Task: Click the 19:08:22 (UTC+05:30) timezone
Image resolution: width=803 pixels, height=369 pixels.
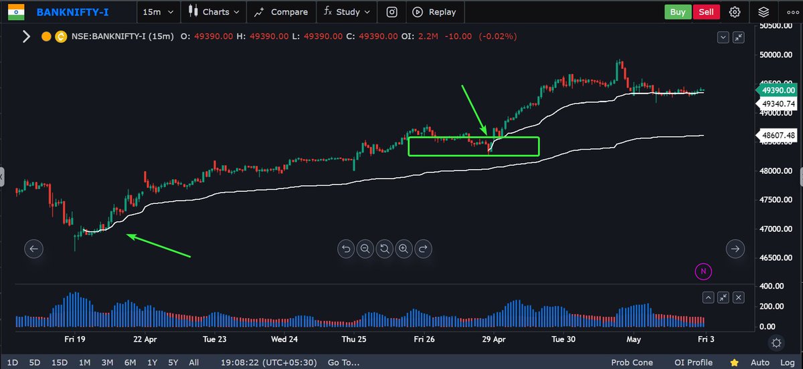Action: coord(268,362)
